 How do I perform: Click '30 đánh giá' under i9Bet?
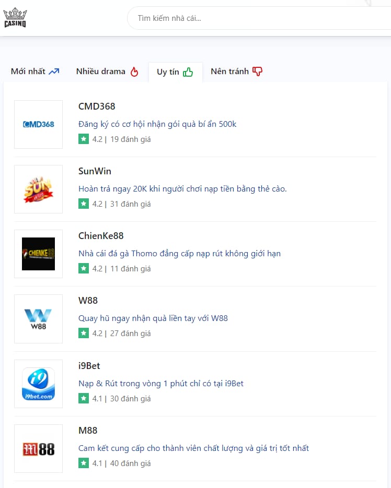click(130, 399)
